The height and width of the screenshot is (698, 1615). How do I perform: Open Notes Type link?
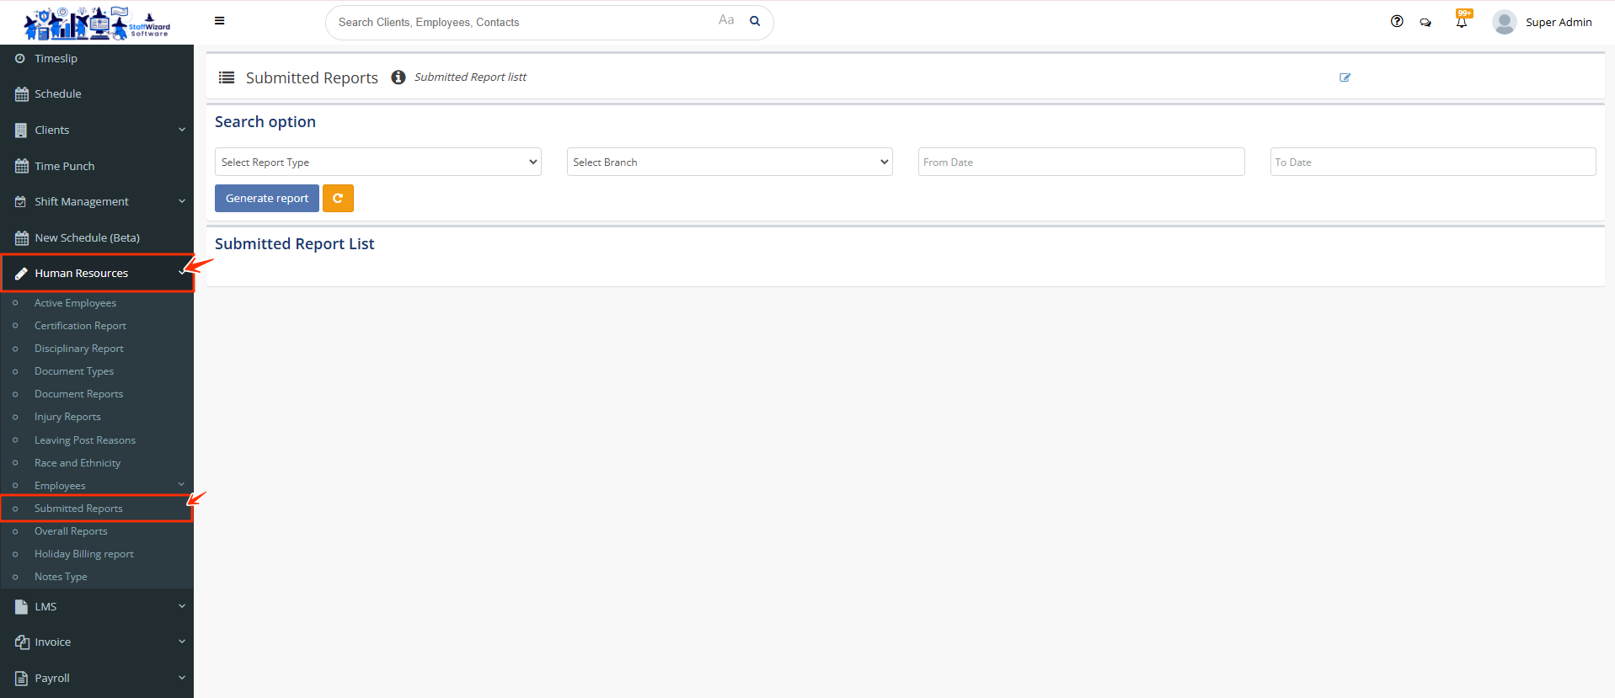coord(61,577)
